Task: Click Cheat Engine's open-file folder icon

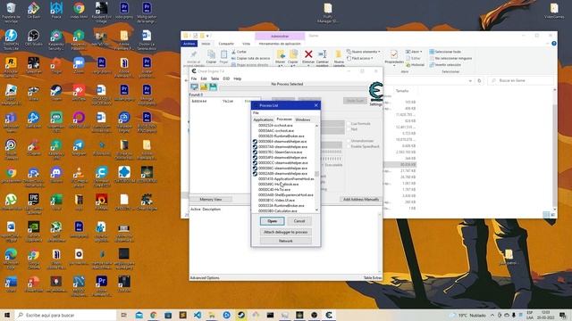Action: pos(204,87)
